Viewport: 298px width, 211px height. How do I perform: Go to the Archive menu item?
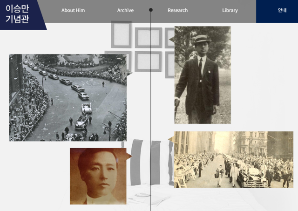(x=125, y=10)
